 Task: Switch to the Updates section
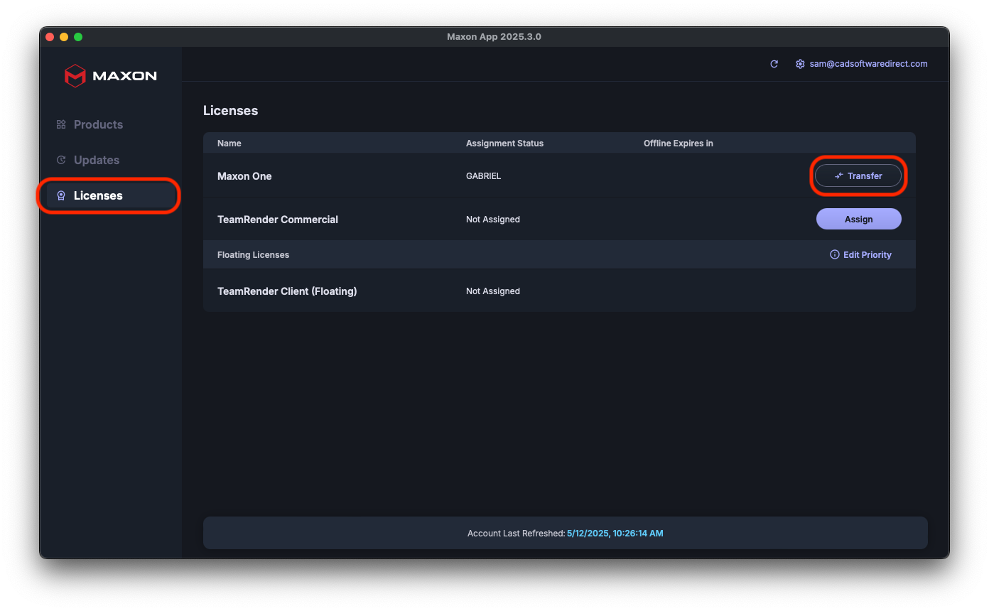(x=97, y=160)
